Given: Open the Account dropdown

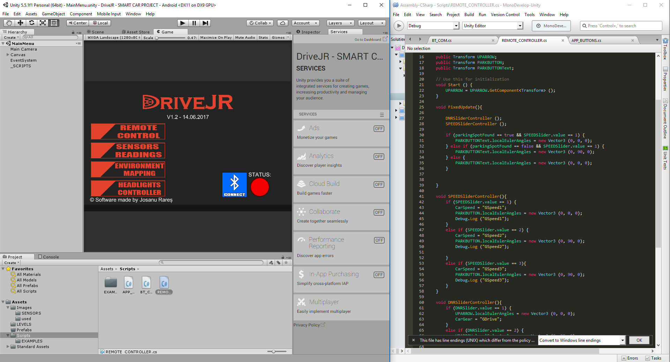Looking at the screenshot, I should pos(305,23).
